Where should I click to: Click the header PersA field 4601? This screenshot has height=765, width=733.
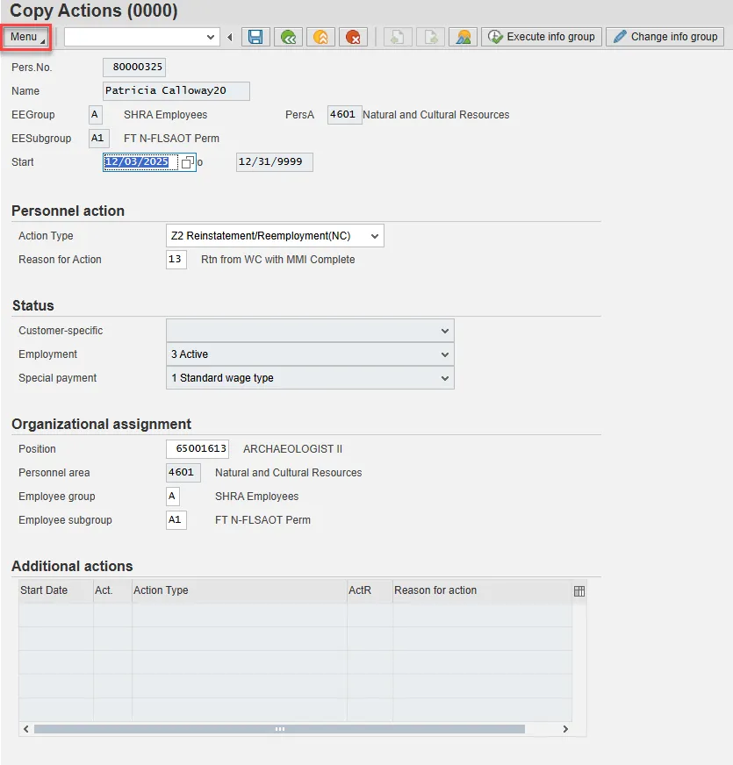pyautogui.click(x=345, y=115)
